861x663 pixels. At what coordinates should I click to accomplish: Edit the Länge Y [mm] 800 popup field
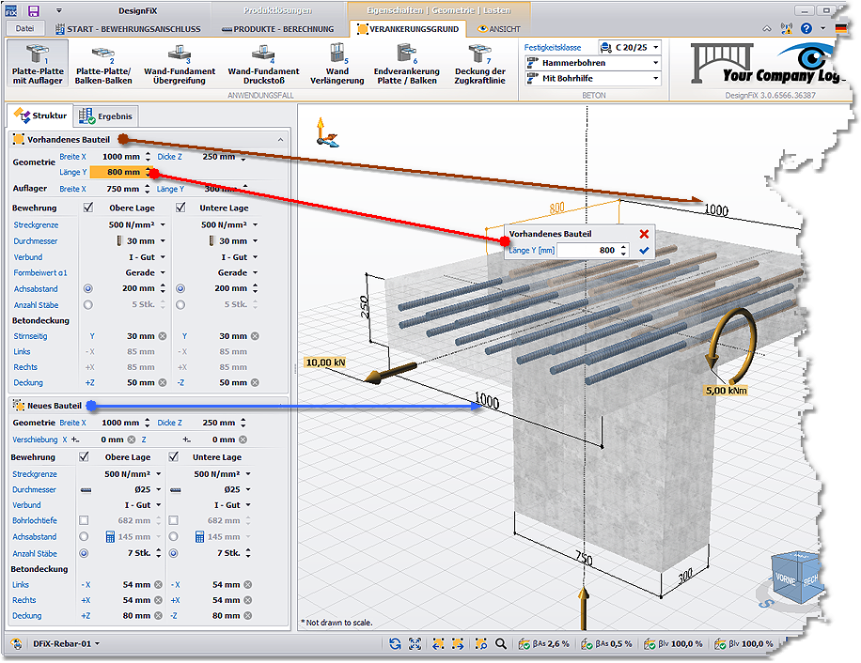pos(592,250)
